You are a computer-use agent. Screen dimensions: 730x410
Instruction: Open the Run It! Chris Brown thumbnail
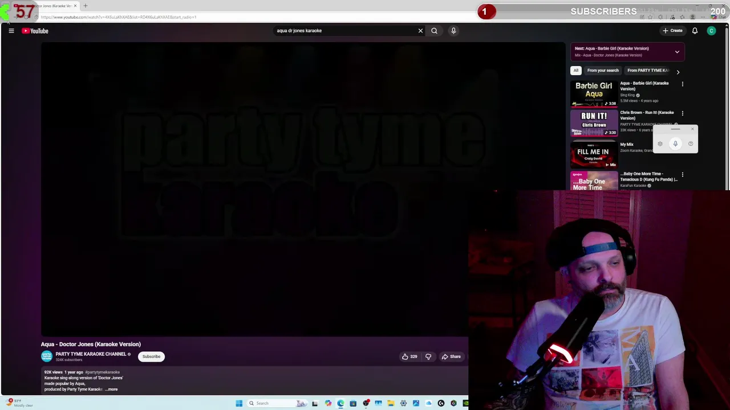(x=594, y=123)
